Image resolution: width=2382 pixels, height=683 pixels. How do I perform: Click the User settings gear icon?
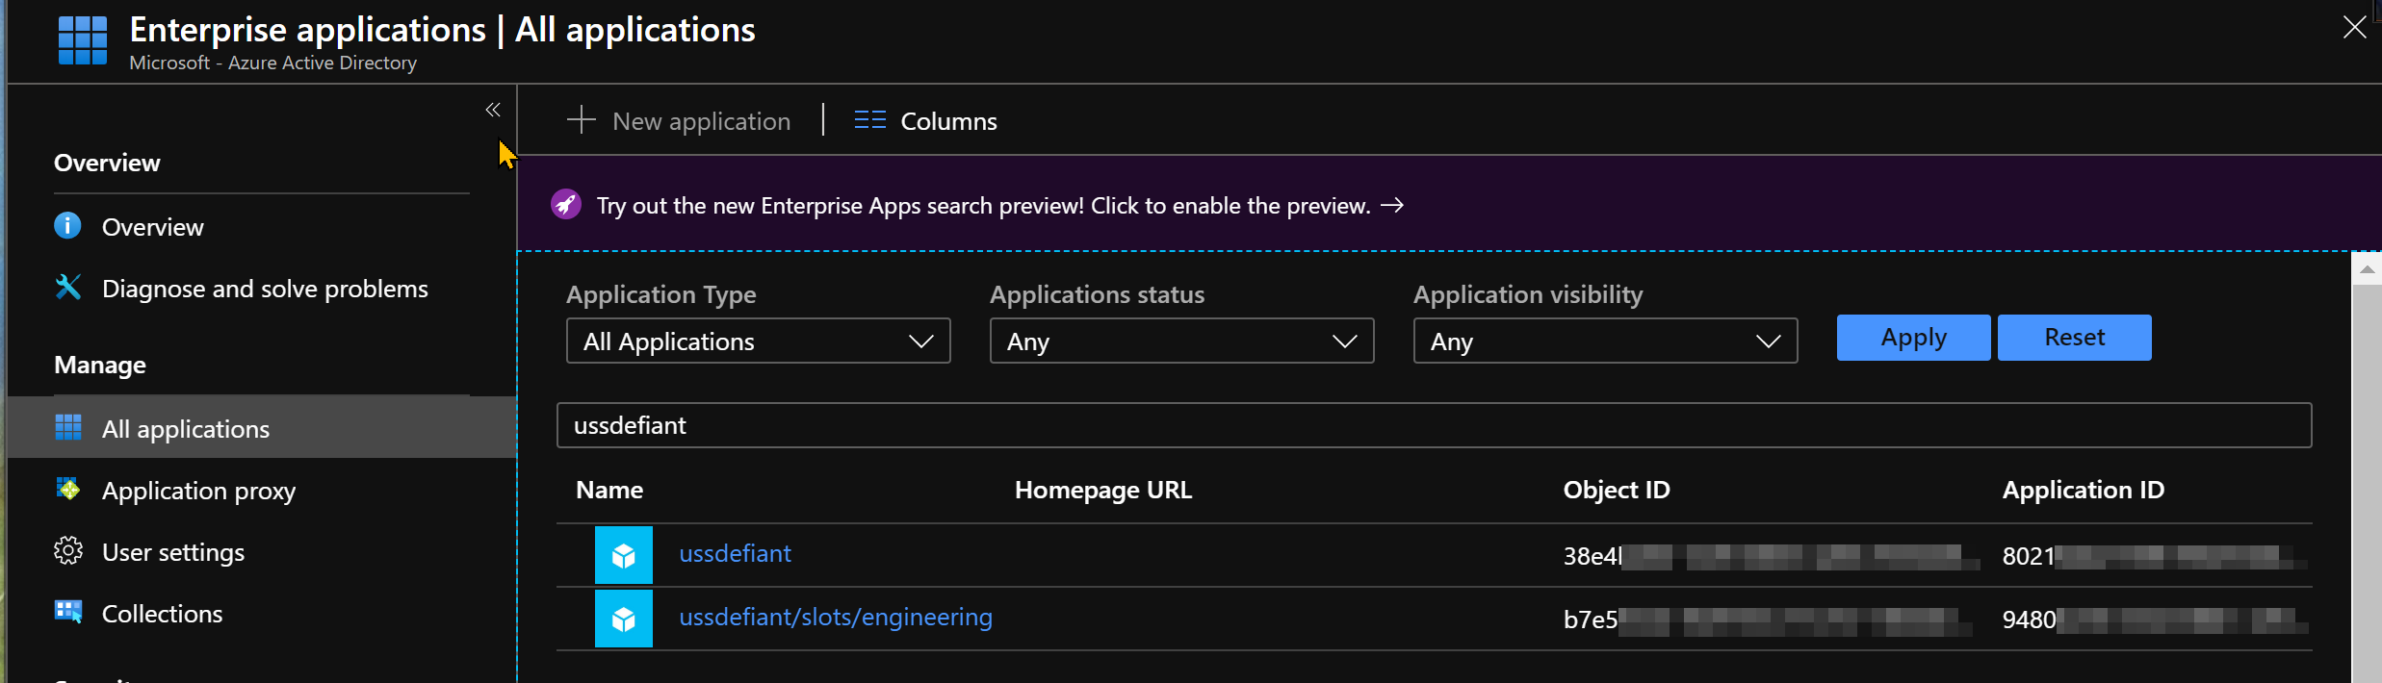[67, 551]
